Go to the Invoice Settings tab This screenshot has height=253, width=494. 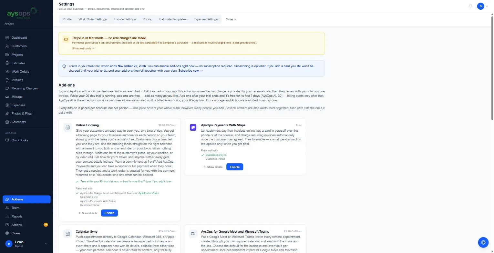(125, 19)
